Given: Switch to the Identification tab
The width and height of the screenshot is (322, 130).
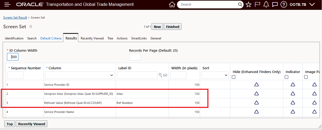Looking at the screenshot, I should click(14, 38).
